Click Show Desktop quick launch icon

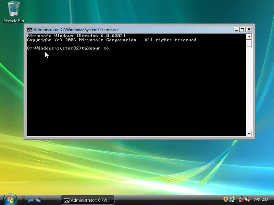(x=30, y=200)
